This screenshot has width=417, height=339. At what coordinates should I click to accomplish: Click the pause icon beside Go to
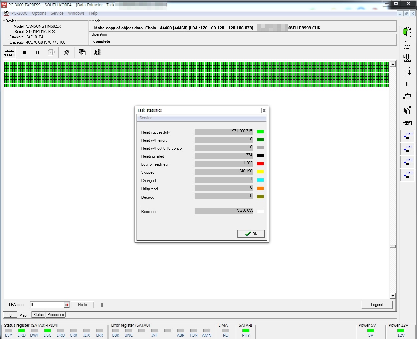pyautogui.click(x=102, y=305)
